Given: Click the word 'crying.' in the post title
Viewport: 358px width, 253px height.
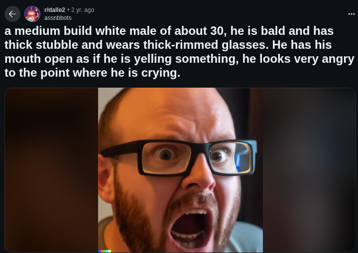Looking at the screenshot, I should click(161, 73).
